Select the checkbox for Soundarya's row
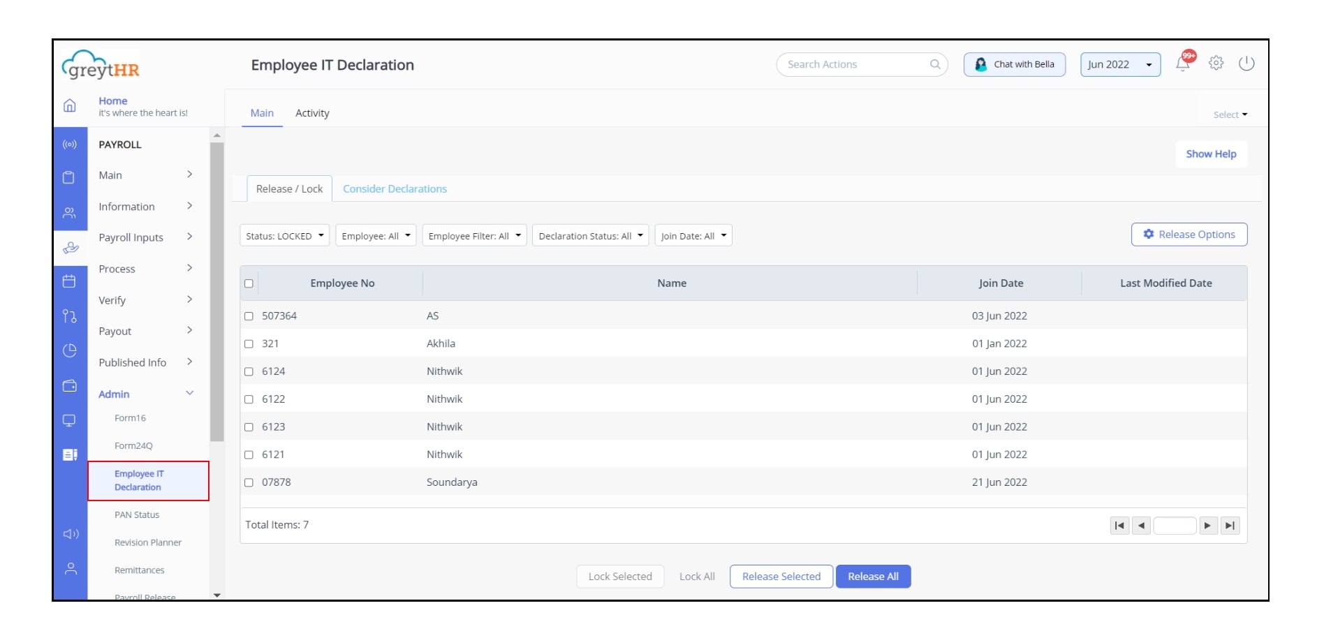Screen dimensions: 1324x638 249,482
